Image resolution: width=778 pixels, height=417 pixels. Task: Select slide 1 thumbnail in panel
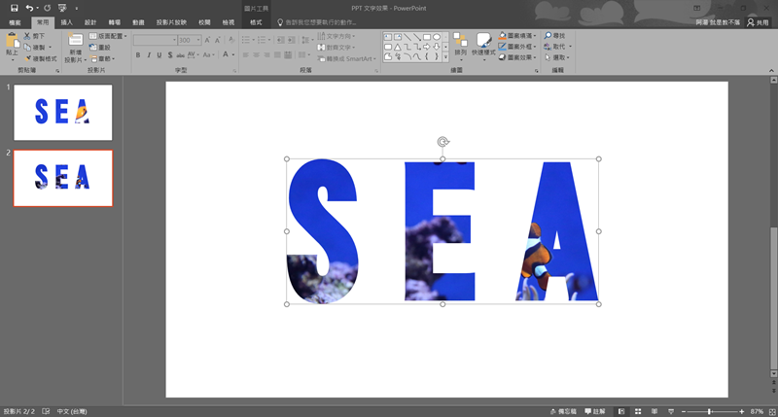pyautogui.click(x=63, y=112)
